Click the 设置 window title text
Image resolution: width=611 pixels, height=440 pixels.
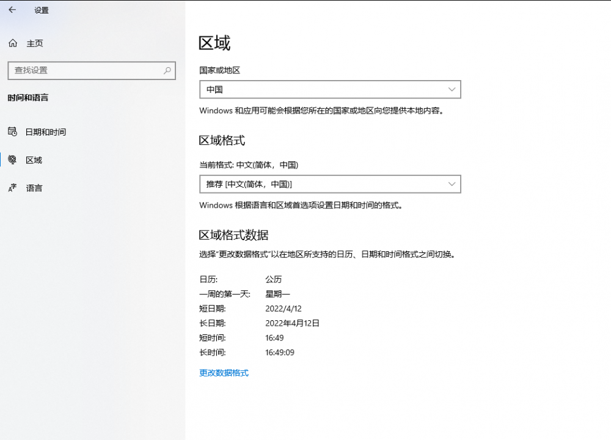click(x=42, y=10)
